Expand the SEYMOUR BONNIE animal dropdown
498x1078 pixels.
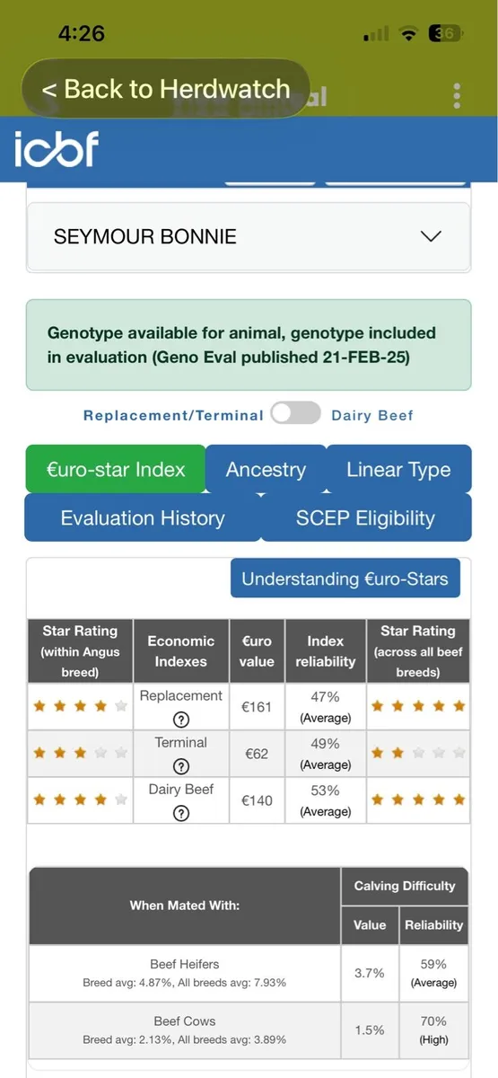[249, 237]
